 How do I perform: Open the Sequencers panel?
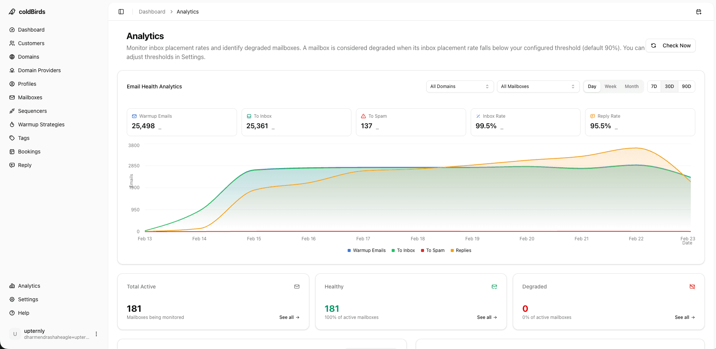(32, 111)
